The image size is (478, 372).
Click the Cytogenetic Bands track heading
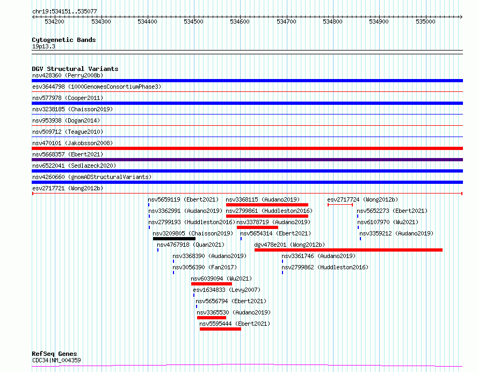click(64, 40)
